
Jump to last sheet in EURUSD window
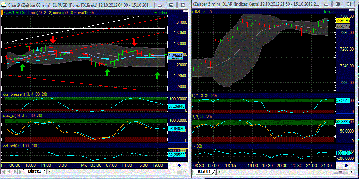click(20, 171)
